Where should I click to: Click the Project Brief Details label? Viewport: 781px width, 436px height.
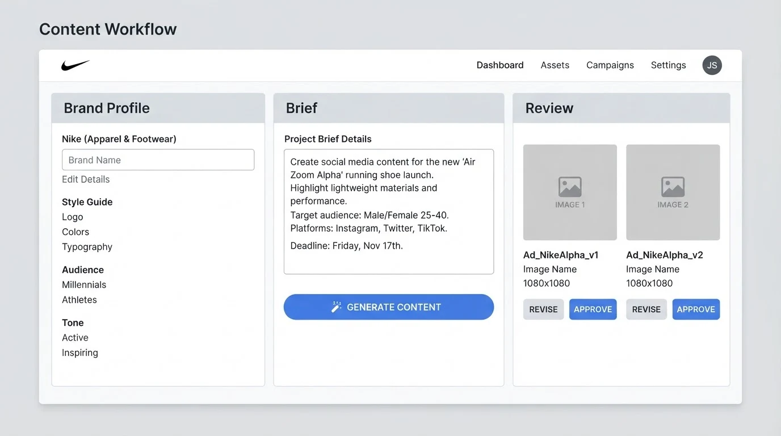tap(328, 139)
